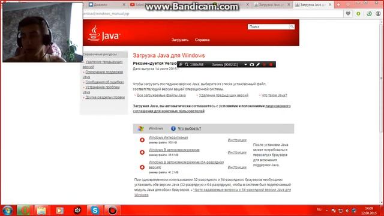Image resolution: width=384 pixels, height=216 pixels.
Task: Show hidden tray icons arrow
Action: (326, 211)
